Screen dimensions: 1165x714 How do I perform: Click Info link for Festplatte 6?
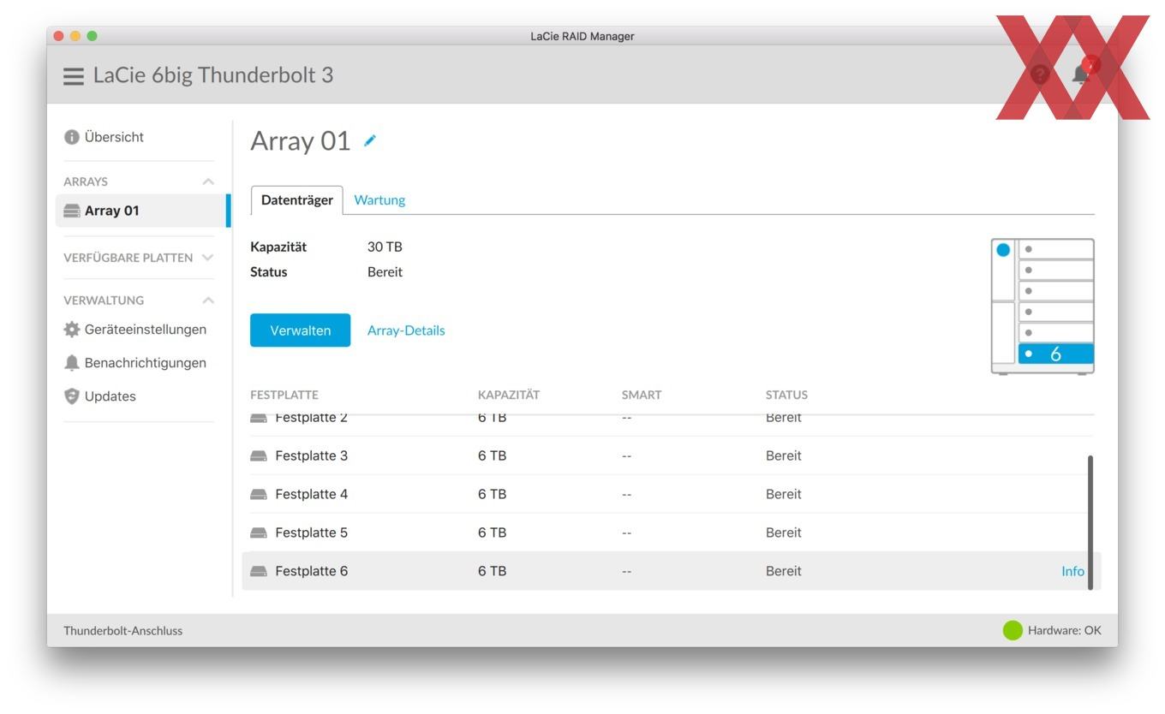[1072, 571]
